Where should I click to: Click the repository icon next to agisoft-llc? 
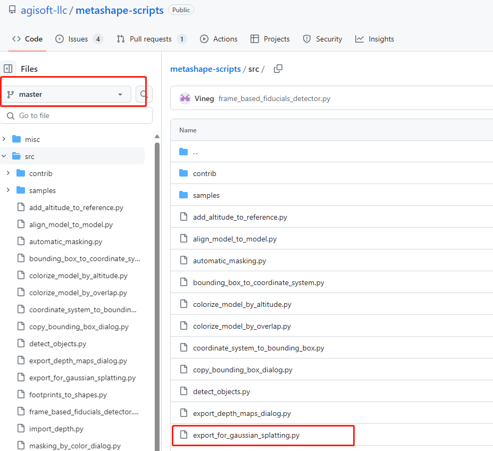(12, 10)
